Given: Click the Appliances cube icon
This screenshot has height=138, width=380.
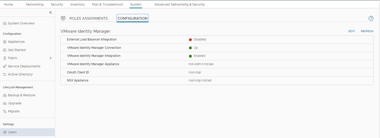Looking at the screenshot, I should click(x=5, y=42).
